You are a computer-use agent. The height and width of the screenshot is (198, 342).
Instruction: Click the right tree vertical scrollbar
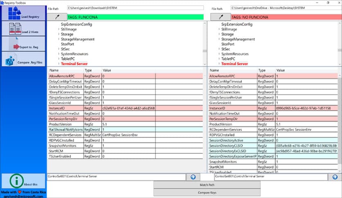340,44
